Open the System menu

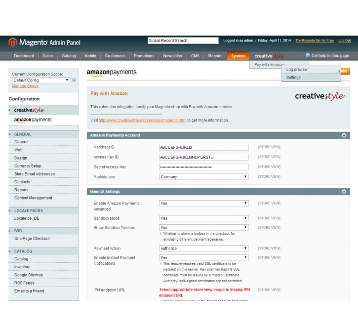click(238, 56)
